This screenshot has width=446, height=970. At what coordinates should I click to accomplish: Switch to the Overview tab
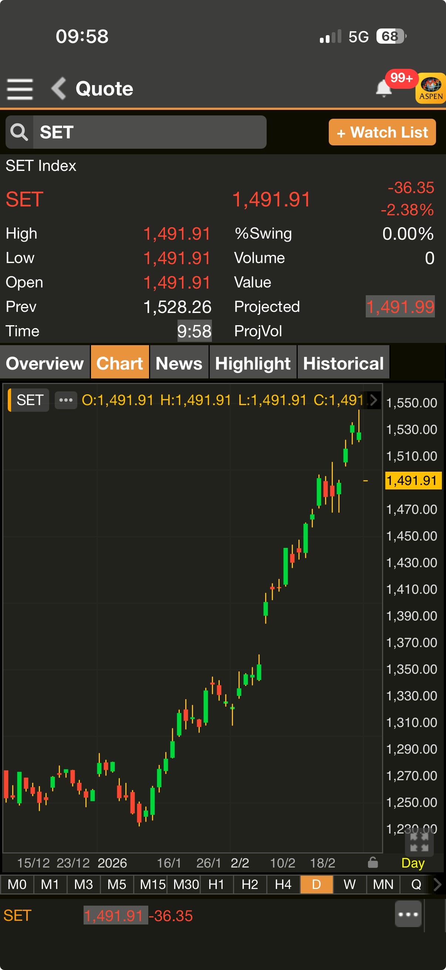pos(45,363)
